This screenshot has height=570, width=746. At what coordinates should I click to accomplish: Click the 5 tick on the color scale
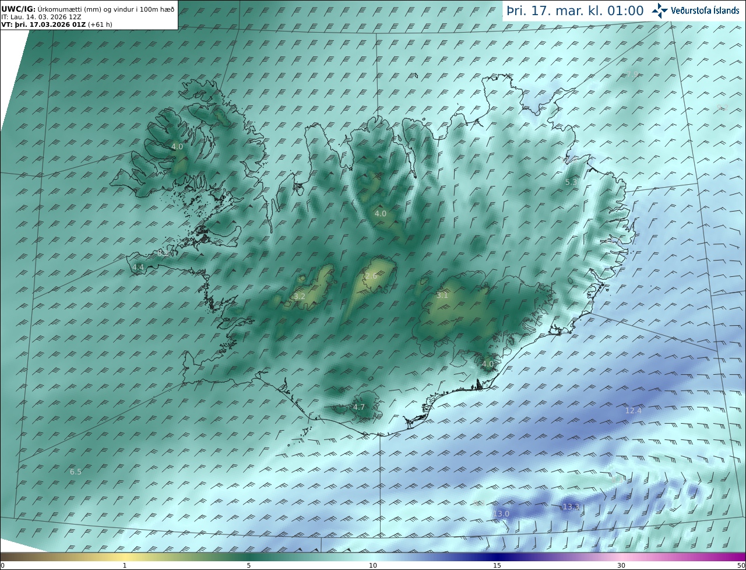point(249,565)
